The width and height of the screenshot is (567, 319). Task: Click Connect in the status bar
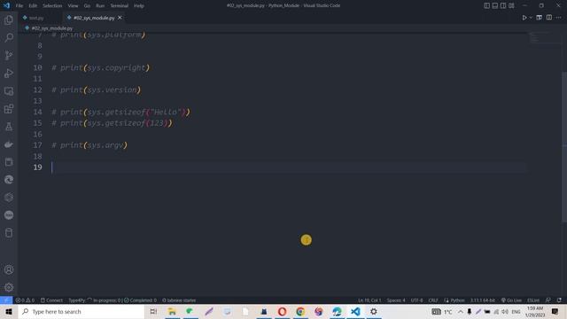(51, 300)
